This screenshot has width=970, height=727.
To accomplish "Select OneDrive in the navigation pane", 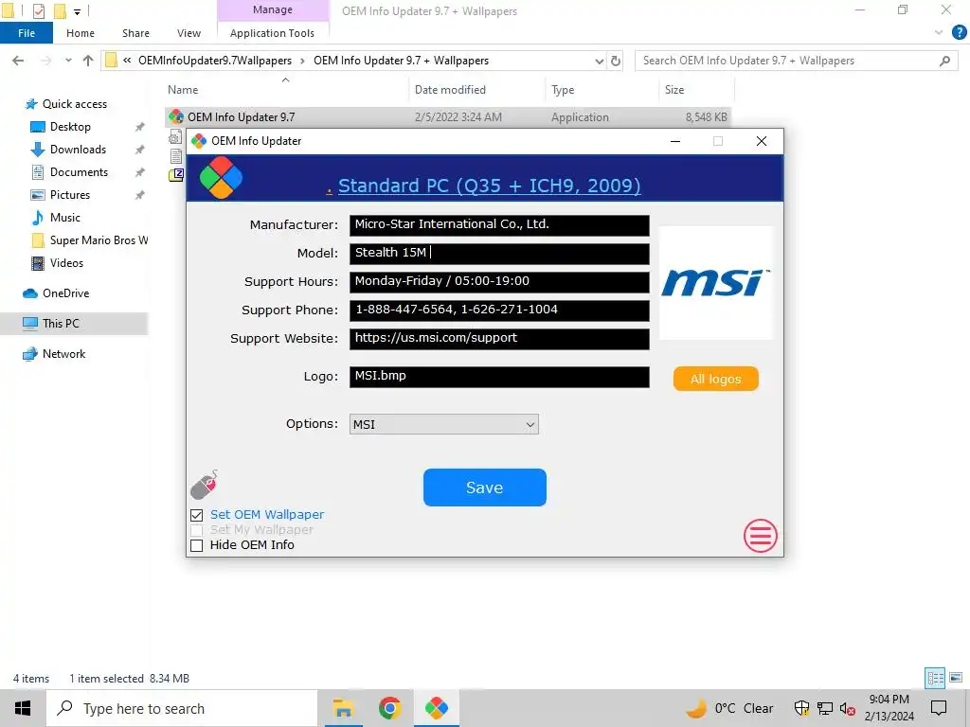I will tap(65, 293).
